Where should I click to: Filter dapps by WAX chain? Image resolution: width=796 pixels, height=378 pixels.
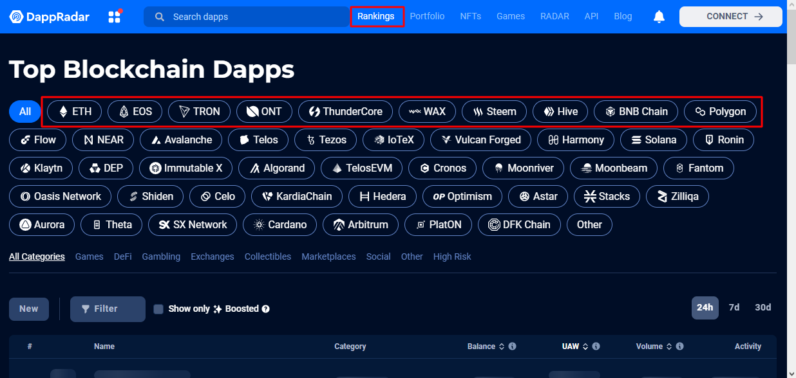coord(427,112)
